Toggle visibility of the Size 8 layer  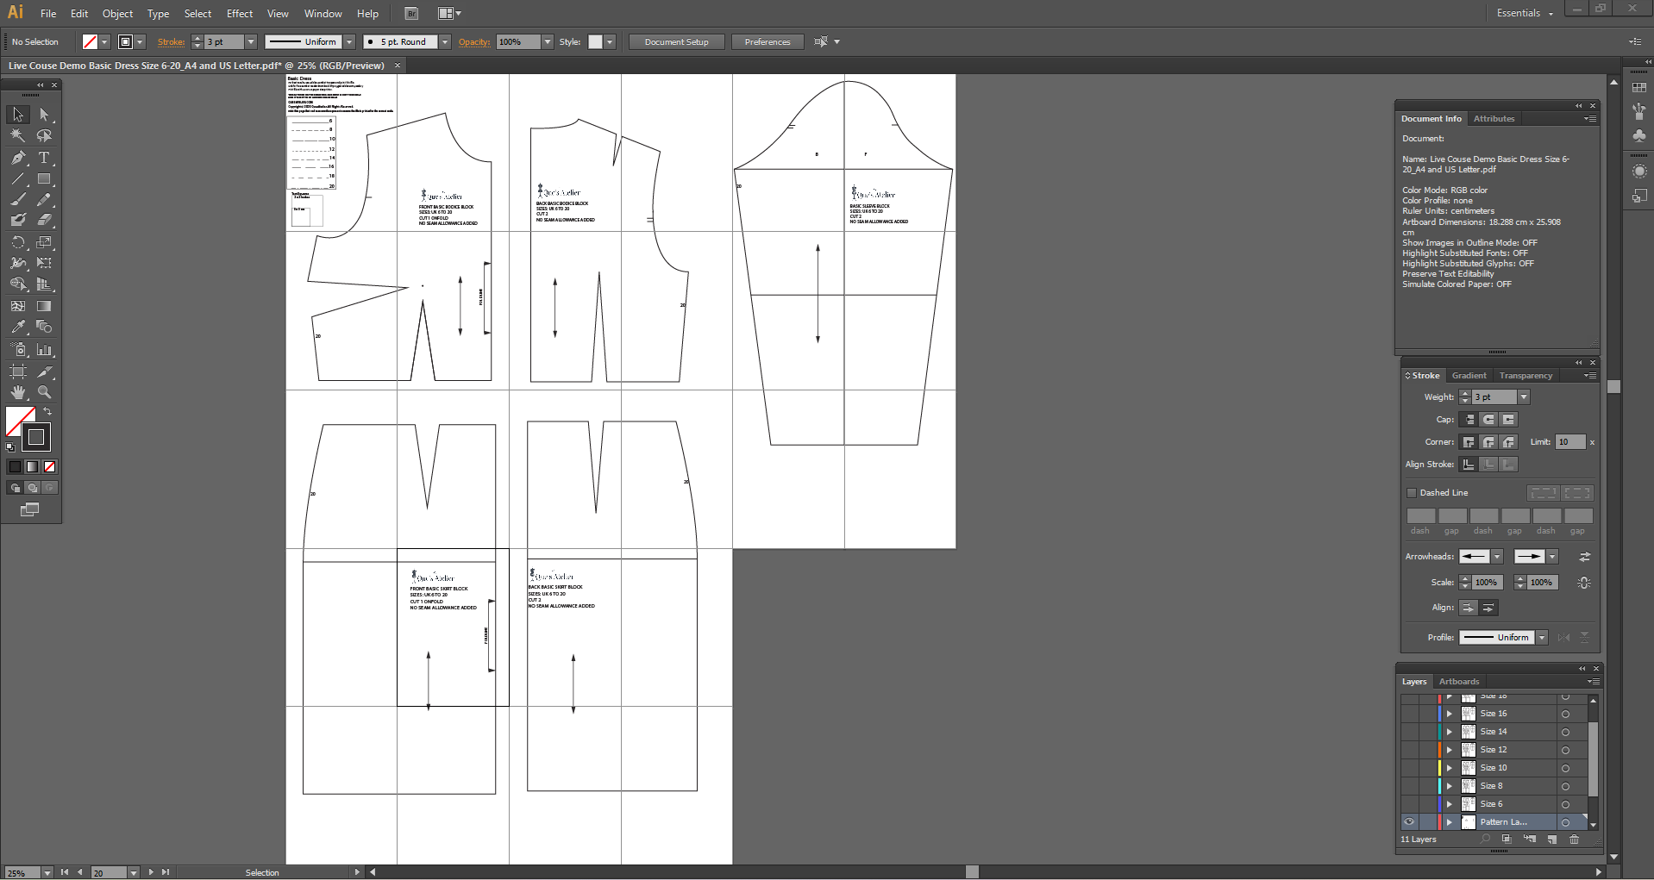point(1409,786)
